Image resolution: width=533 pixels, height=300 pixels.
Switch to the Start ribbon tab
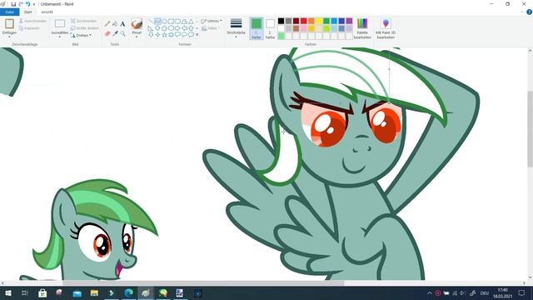click(27, 12)
